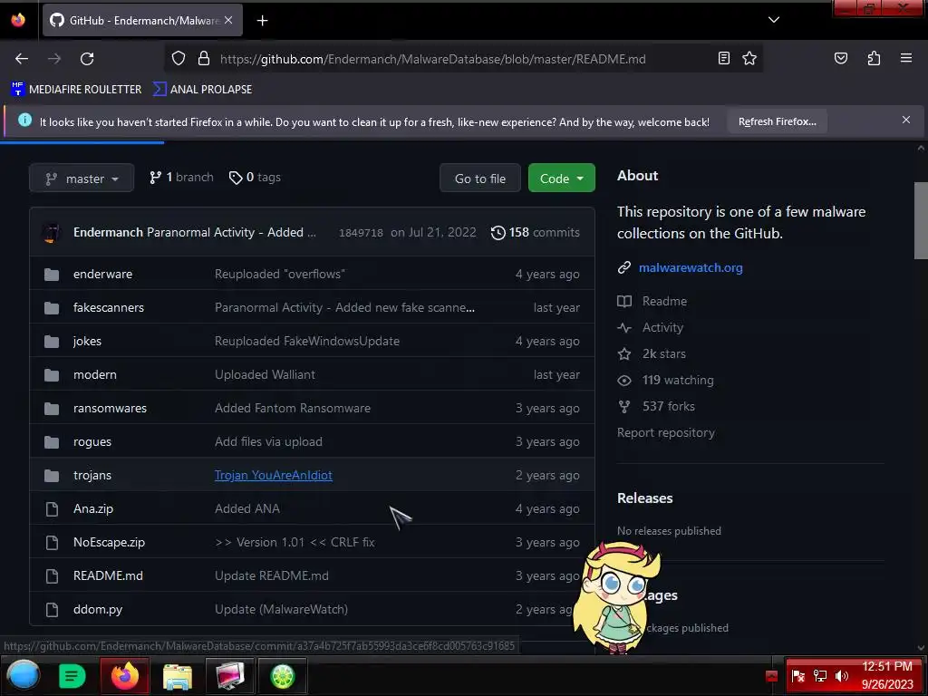Open README.md file

[108, 575]
